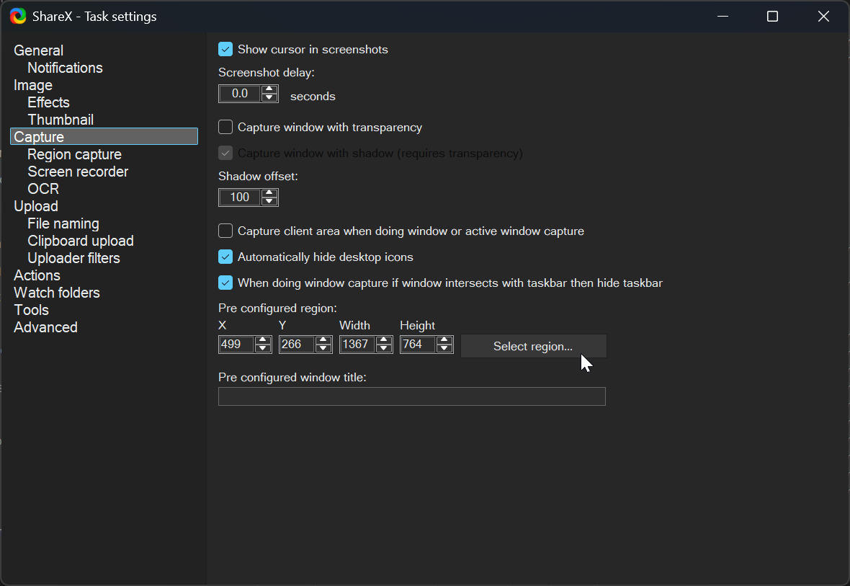
Task: Select OCR in the sidebar
Action: (43, 189)
